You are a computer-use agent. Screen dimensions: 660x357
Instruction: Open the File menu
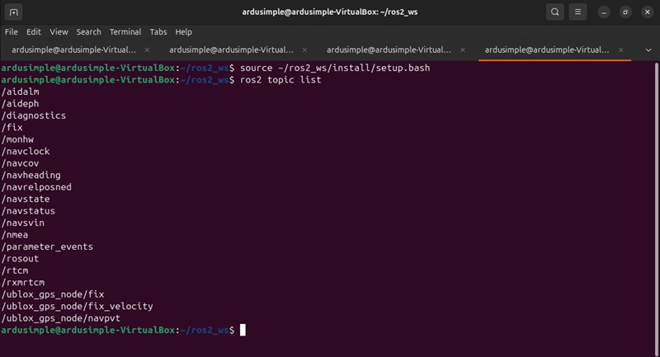[x=12, y=32]
